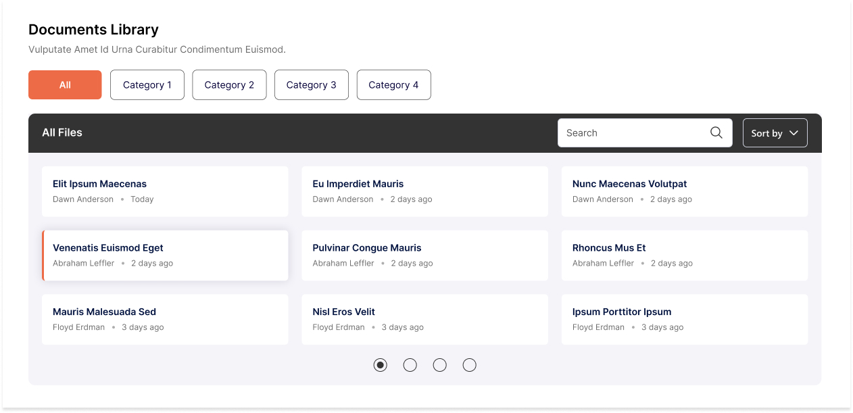Filter documents by Category 2
Screen dimensions: 853x413
pos(229,84)
